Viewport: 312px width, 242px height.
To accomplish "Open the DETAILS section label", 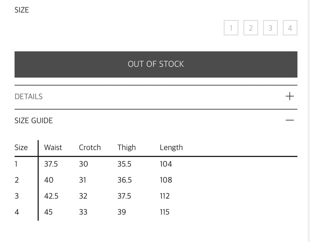I will pyautogui.click(x=29, y=97).
